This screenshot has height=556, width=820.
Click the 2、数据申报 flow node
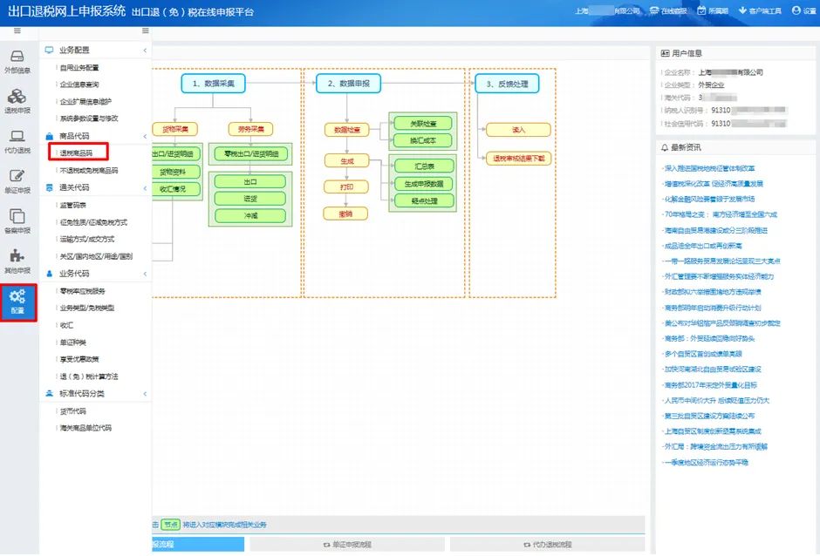click(x=348, y=84)
